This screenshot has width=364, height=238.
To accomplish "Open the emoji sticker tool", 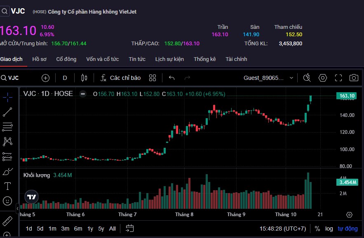I will pyautogui.click(x=7, y=201).
